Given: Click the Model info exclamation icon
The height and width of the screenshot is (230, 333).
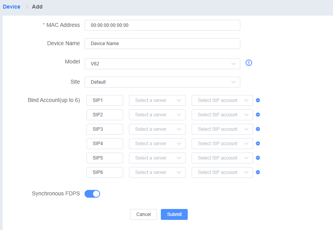Looking at the screenshot, I should click(x=249, y=63).
